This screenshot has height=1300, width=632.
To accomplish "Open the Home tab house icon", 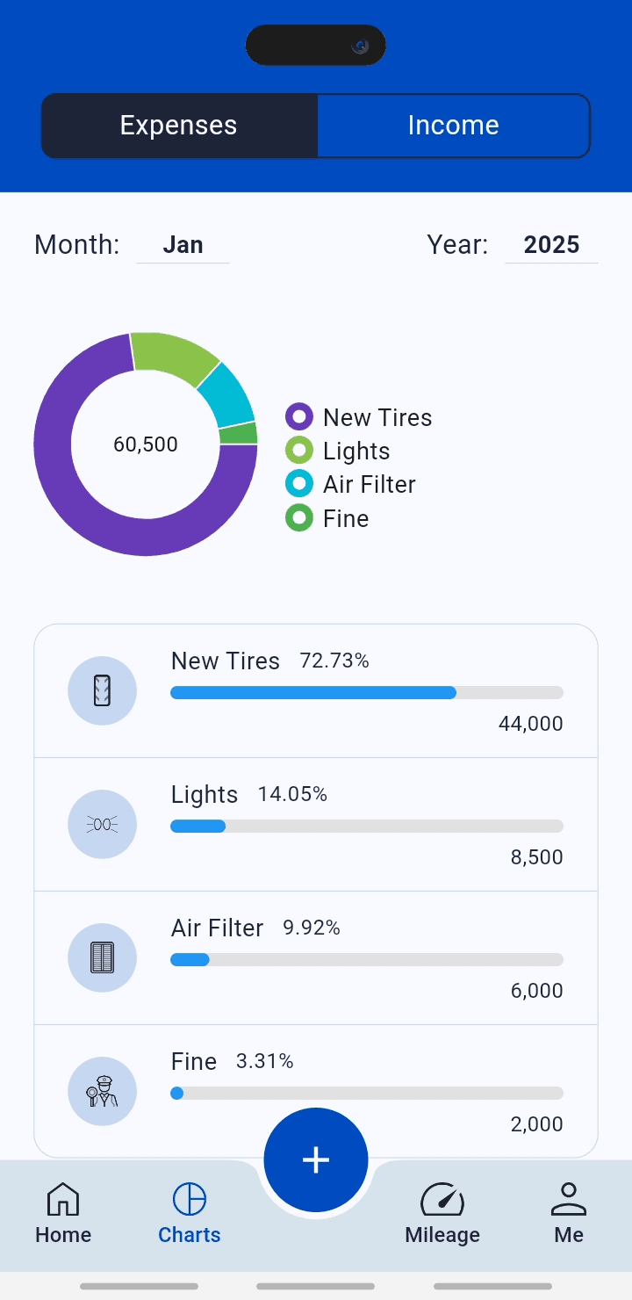I will pyautogui.click(x=63, y=1199).
